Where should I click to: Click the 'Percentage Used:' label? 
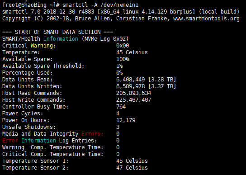click(27, 73)
